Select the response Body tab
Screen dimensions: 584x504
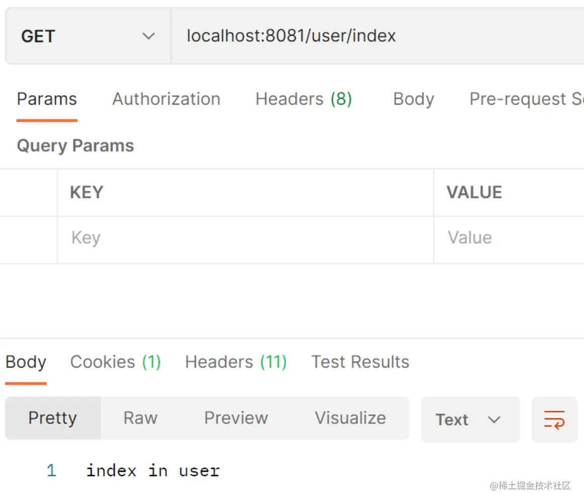tap(26, 362)
